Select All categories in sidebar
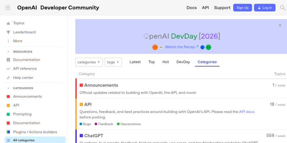 pyautogui.click(x=35, y=140)
